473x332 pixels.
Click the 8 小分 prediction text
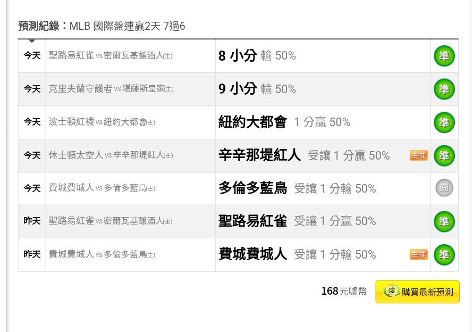click(x=238, y=56)
